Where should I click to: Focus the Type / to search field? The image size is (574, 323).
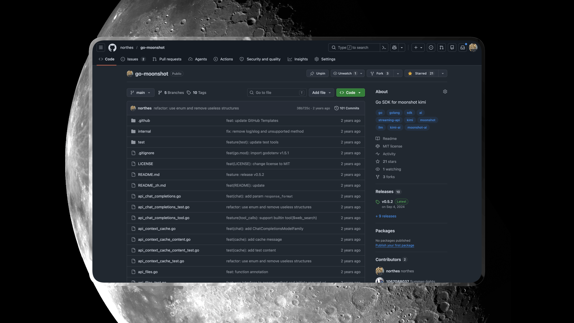(354, 48)
